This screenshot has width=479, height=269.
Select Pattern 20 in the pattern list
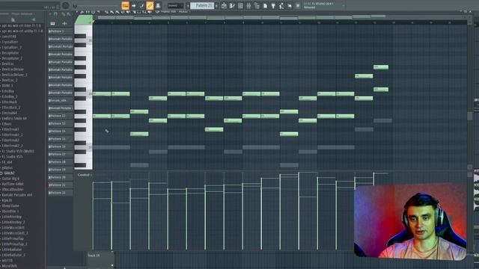tap(61, 177)
